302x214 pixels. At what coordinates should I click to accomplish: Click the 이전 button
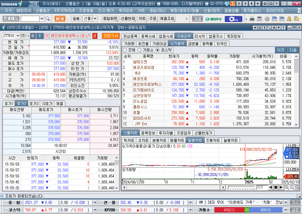(x=281, y=50)
